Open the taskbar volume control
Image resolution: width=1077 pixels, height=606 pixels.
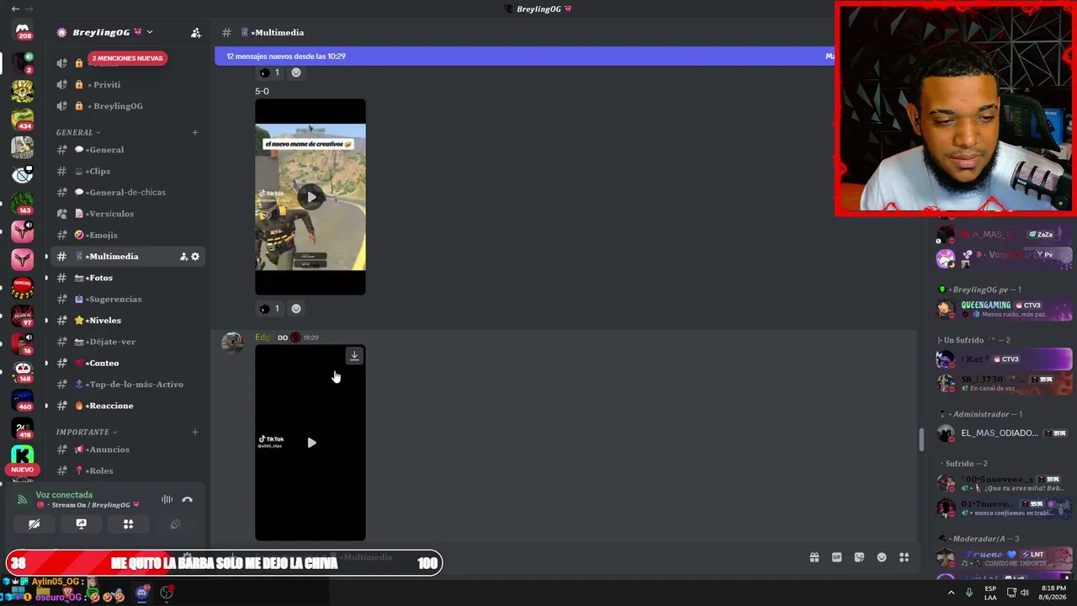pos(1024,593)
